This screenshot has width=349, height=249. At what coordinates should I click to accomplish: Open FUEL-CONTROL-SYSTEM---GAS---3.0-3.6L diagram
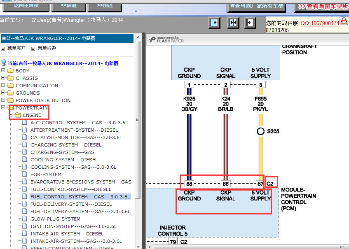tap(80, 197)
